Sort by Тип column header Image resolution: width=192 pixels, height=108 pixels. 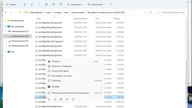pos(97,19)
